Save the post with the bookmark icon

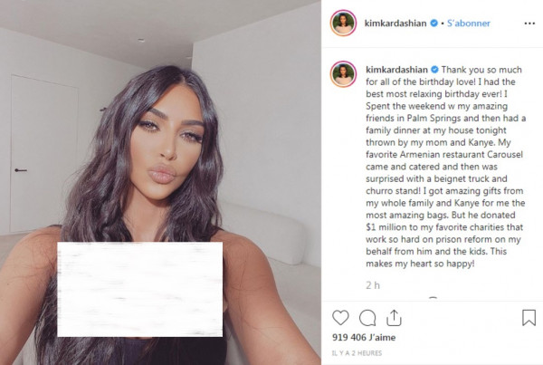pos(529,318)
